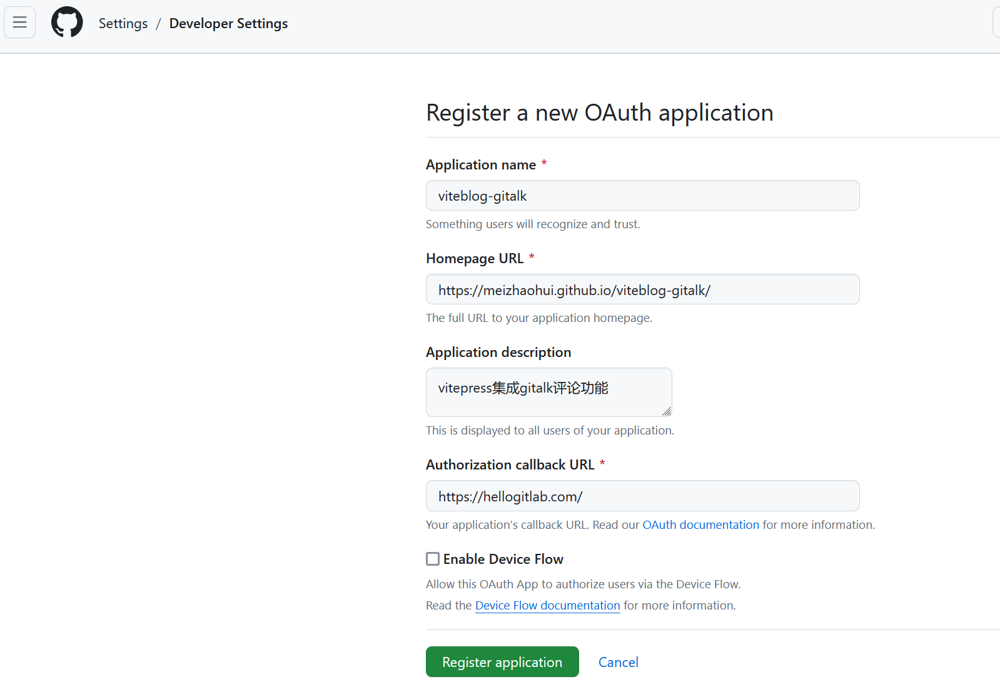Click the Enable Device Flow label

tap(503, 559)
